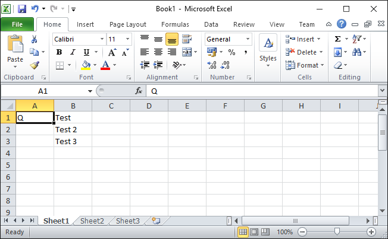
Task: Minimize the ribbon with caret icon
Action: point(328,24)
